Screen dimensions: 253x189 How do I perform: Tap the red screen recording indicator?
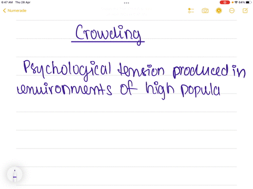point(225,3)
